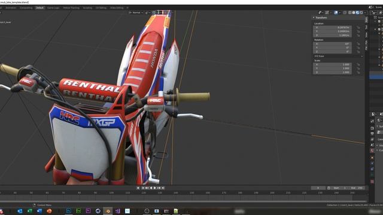Screen dimensions: 383x215
Task: Toggle the show overlays button
Action: click(336, 13)
